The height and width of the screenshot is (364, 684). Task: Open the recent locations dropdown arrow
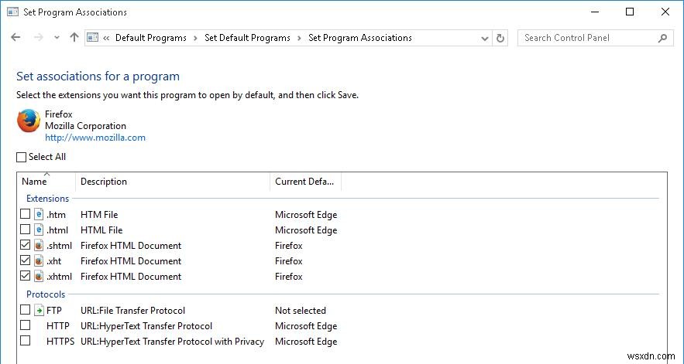tap(57, 38)
